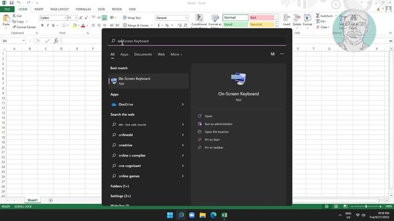Apply the yellow Fill Color bucket
This screenshot has width=394, height=221.
[74, 25]
